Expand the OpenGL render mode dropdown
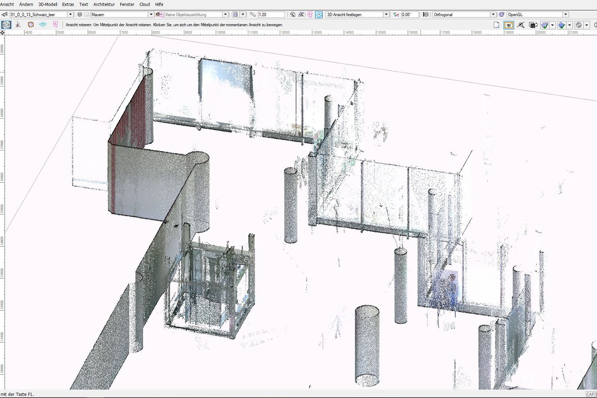Image resolution: width=597 pixels, height=398 pixels. [565, 14]
